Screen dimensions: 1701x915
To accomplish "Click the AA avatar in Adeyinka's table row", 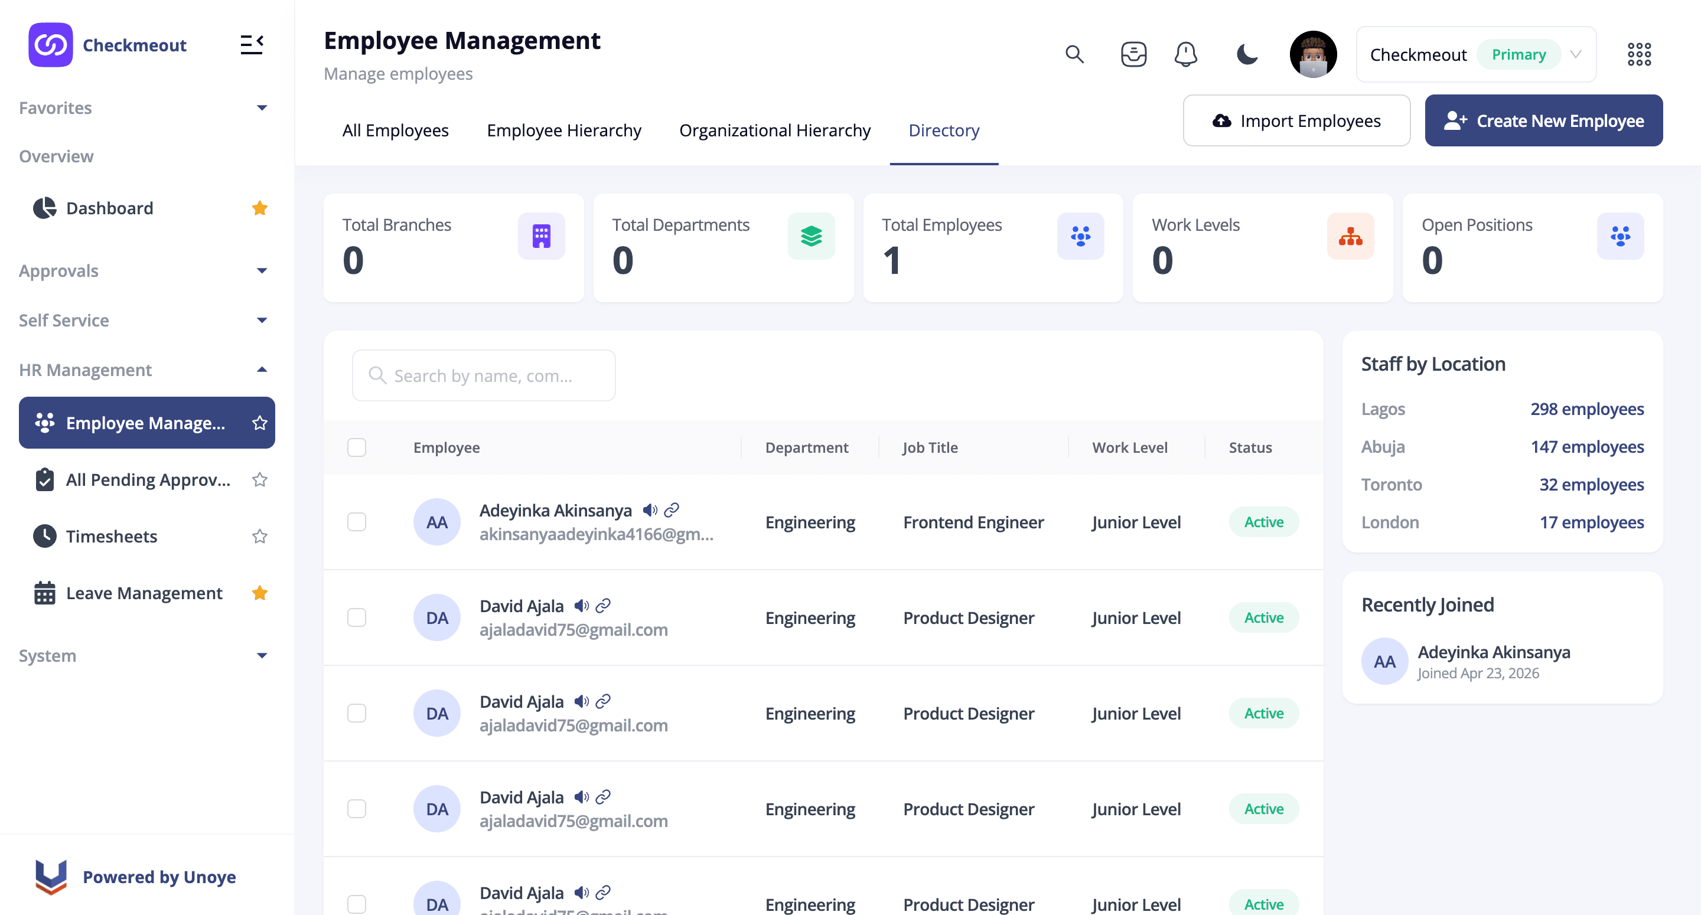I will 436,521.
